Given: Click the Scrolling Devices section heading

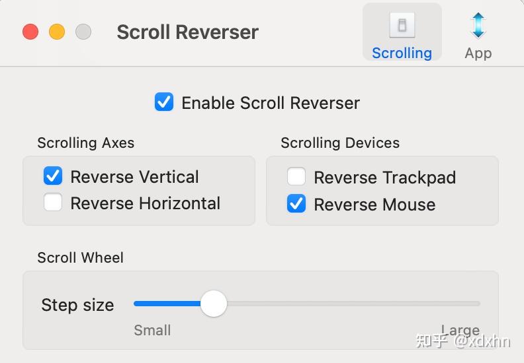Looking at the screenshot, I should (340, 143).
